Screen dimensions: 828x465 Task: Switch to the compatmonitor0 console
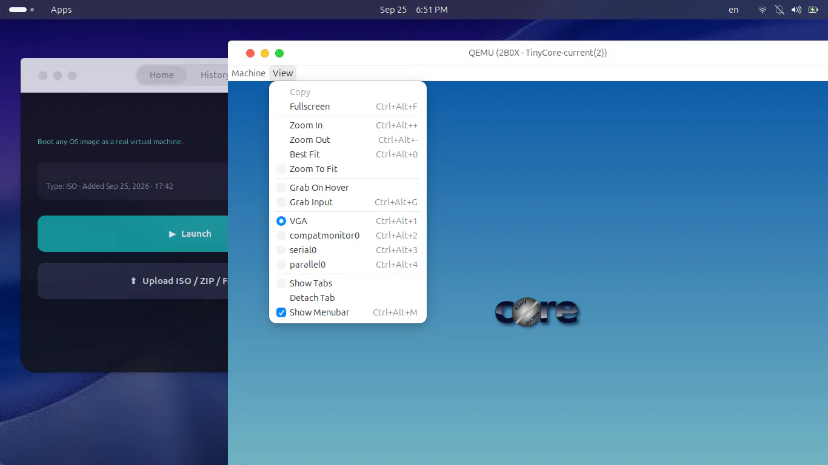click(348, 236)
